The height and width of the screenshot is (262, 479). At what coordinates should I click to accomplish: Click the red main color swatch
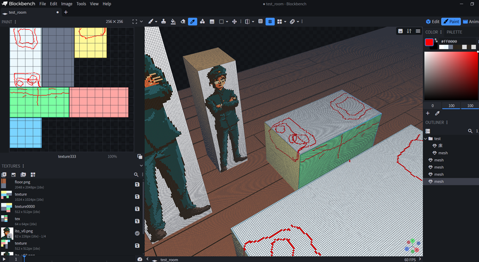point(429,42)
